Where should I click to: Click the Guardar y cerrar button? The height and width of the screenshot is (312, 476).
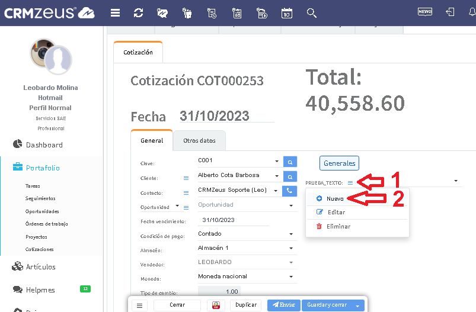click(327, 305)
